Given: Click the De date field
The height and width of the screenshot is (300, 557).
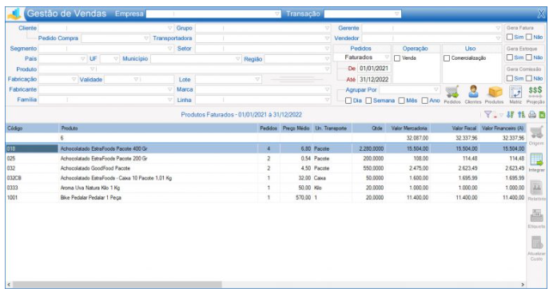Looking at the screenshot, I should [x=374, y=69].
